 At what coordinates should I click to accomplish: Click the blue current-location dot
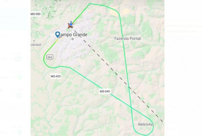[x=71, y=24]
